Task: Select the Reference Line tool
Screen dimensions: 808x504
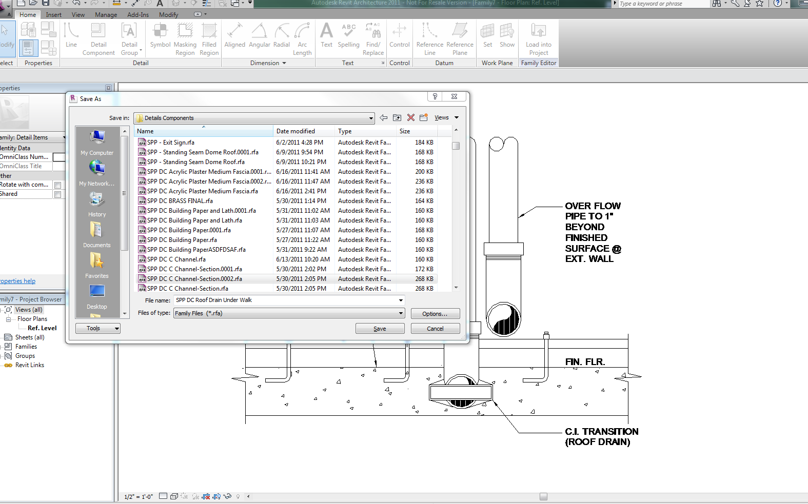Action: tap(429, 38)
